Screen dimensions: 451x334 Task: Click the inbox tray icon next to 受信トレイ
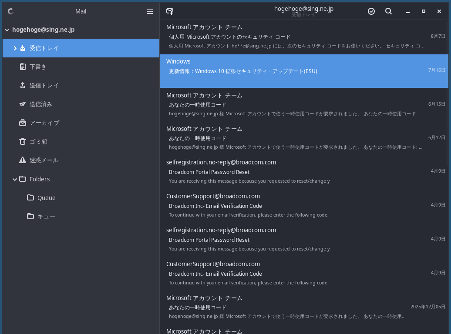[23, 48]
